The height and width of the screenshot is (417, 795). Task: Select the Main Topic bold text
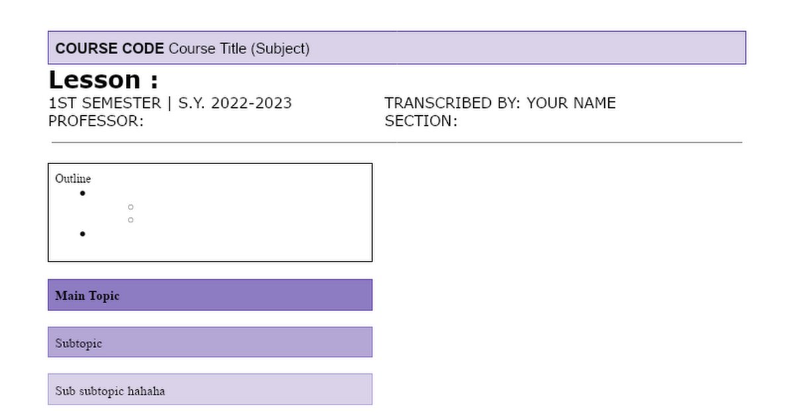[87, 296]
